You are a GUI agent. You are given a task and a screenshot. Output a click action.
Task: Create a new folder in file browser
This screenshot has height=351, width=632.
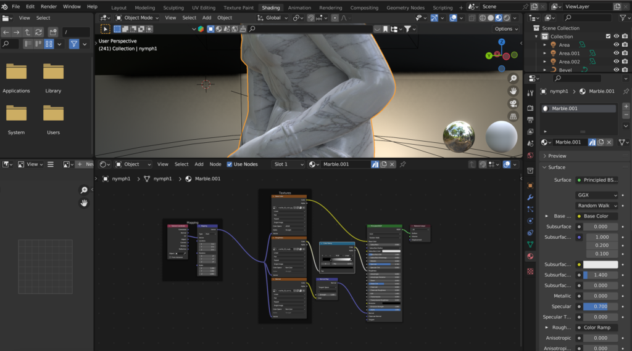click(x=53, y=32)
